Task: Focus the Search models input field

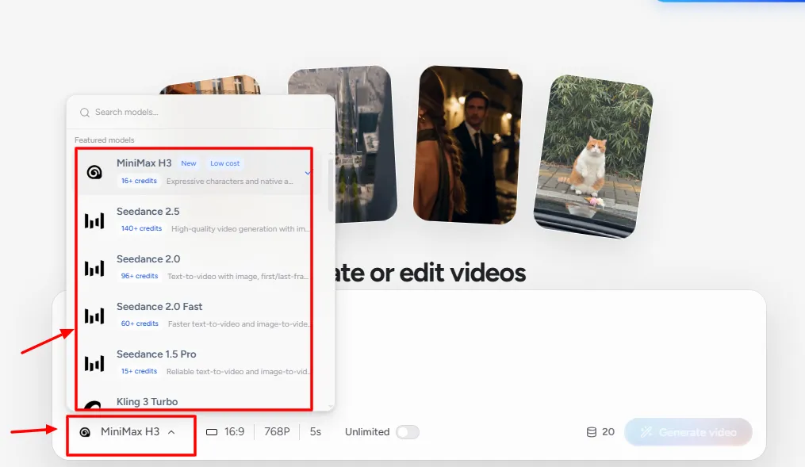Action: click(x=200, y=112)
